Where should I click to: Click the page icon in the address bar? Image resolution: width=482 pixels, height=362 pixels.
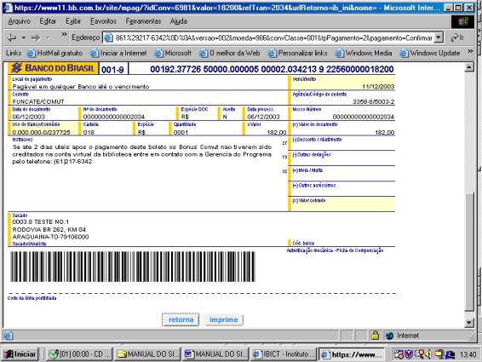tap(108, 37)
